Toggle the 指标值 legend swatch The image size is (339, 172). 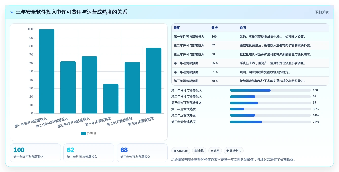[x=83, y=133]
